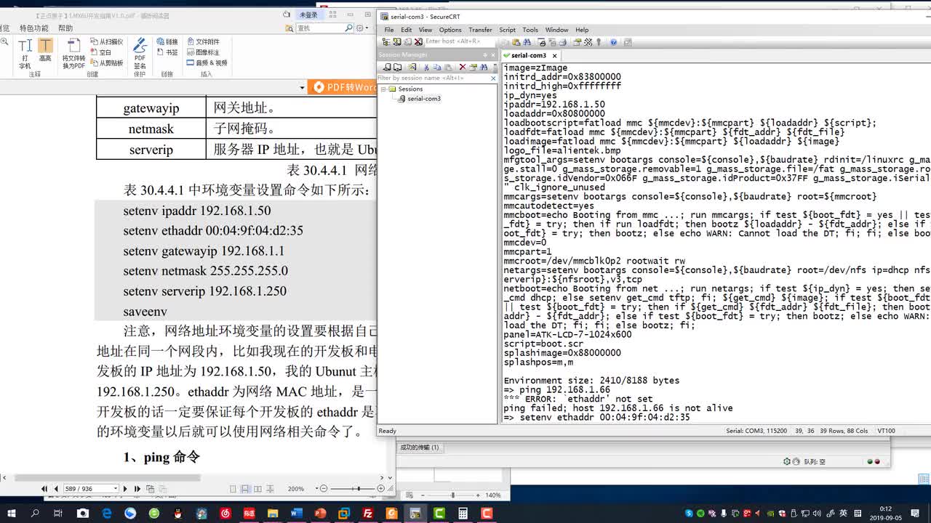Click the Link (链接) tool
Screen dimensions: 931x523
pyautogui.click(x=167, y=42)
